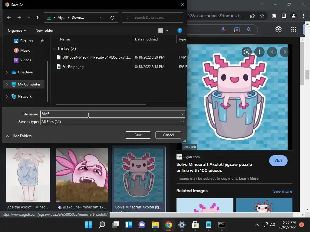Go forward in Save As dialog
The width and height of the screenshot is (310, 232).
pyautogui.click(x=19, y=18)
